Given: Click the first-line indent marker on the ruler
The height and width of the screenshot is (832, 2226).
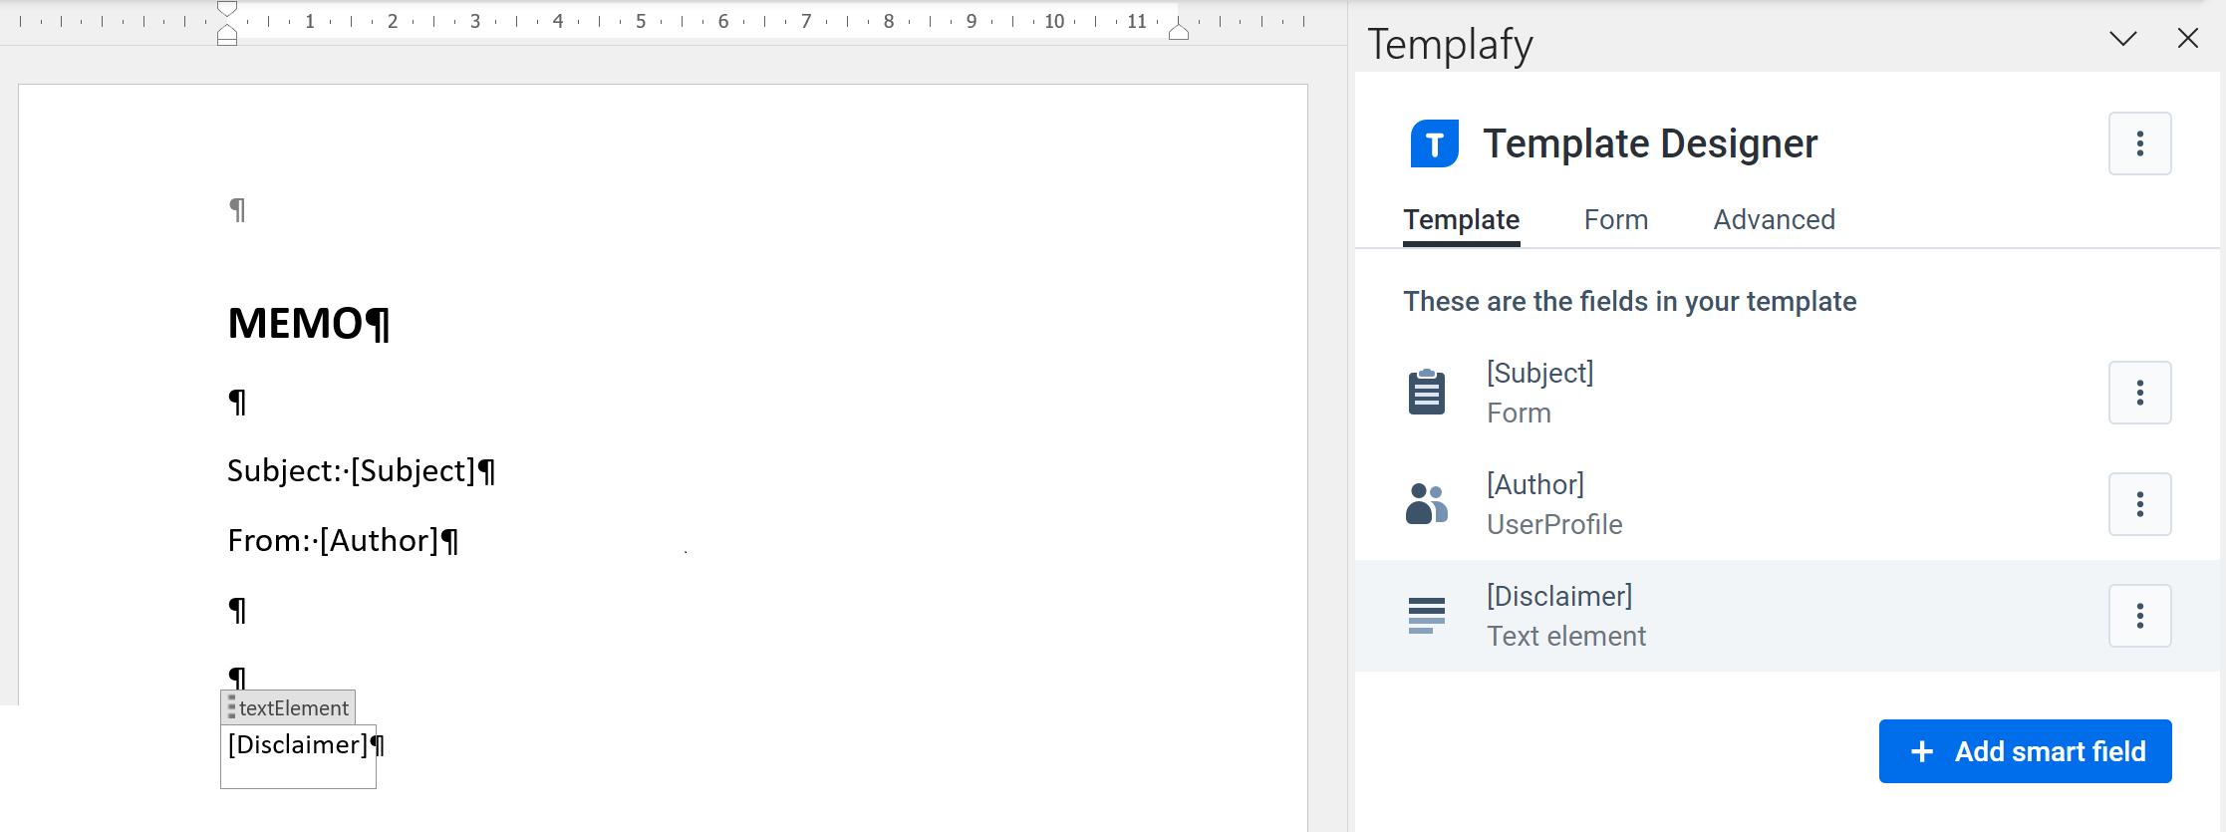Looking at the screenshot, I should [x=227, y=9].
